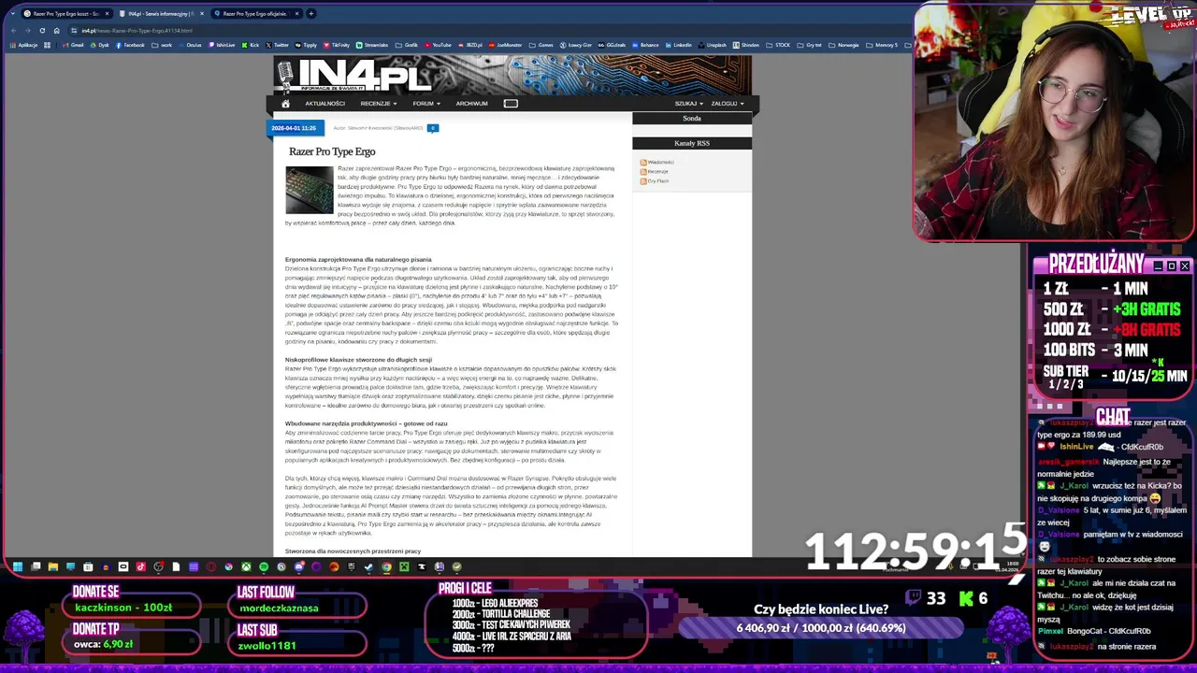
Task: Click the 'Razer Pro Type Ergo' article headline
Action: pos(332,151)
